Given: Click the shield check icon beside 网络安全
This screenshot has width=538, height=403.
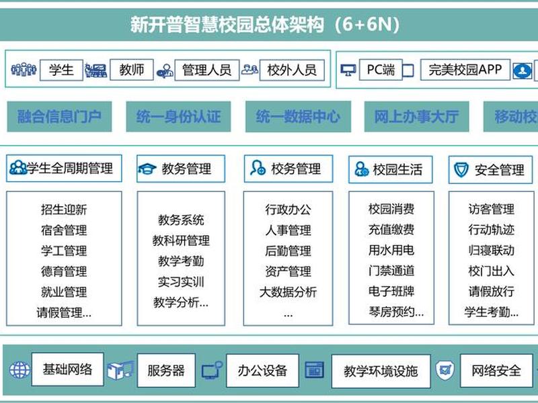Looking at the screenshot, I should tap(445, 370).
